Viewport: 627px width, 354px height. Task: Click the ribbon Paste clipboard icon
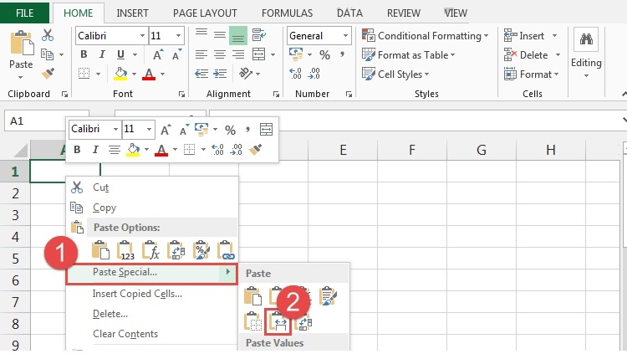coord(21,44)
